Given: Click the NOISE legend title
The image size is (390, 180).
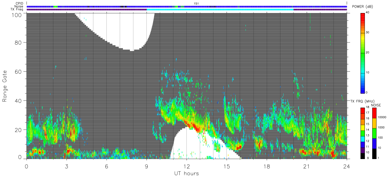Looking at the screenshot, I should click(376, 105).
